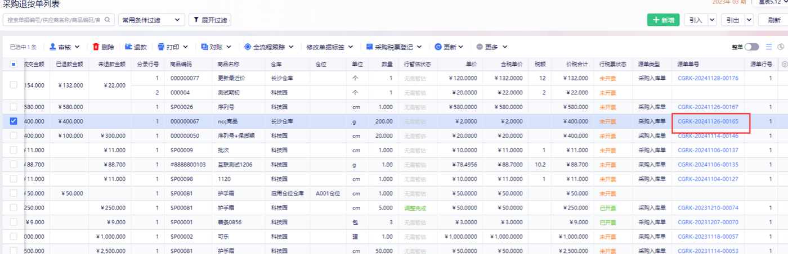Check the row containing SP00026 序列号
788x254 pixels.
(14, 107)
